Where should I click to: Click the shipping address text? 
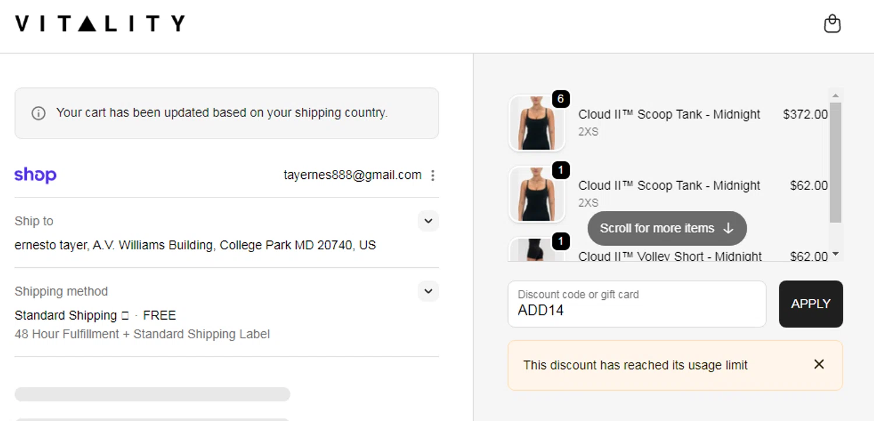(x=195, y=245)
